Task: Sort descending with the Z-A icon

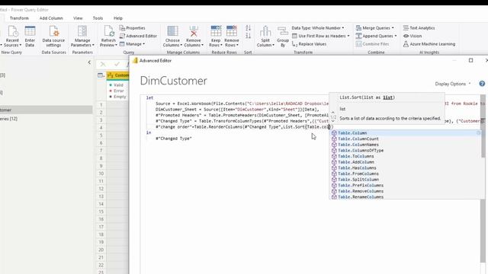Action: (x=248, y=36)
